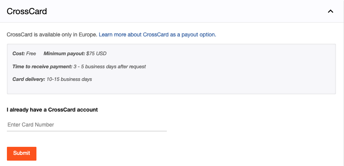Collapse the CrossCard section with the chevron
This screenshot has width=344, height=166.
[331, 12]
